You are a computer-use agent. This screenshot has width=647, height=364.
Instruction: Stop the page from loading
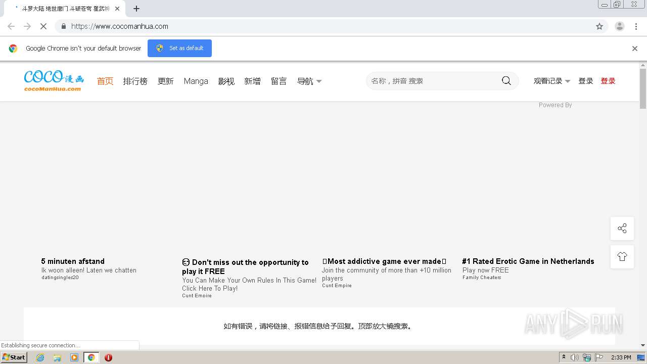[43, 26]
